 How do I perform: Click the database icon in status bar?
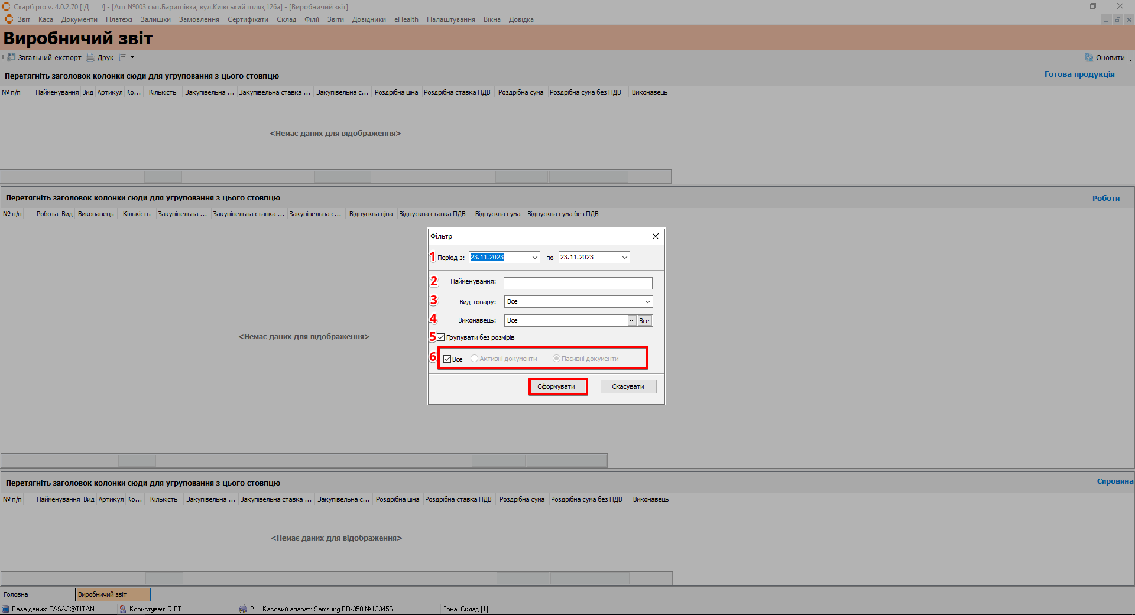[x=5, y=609]
